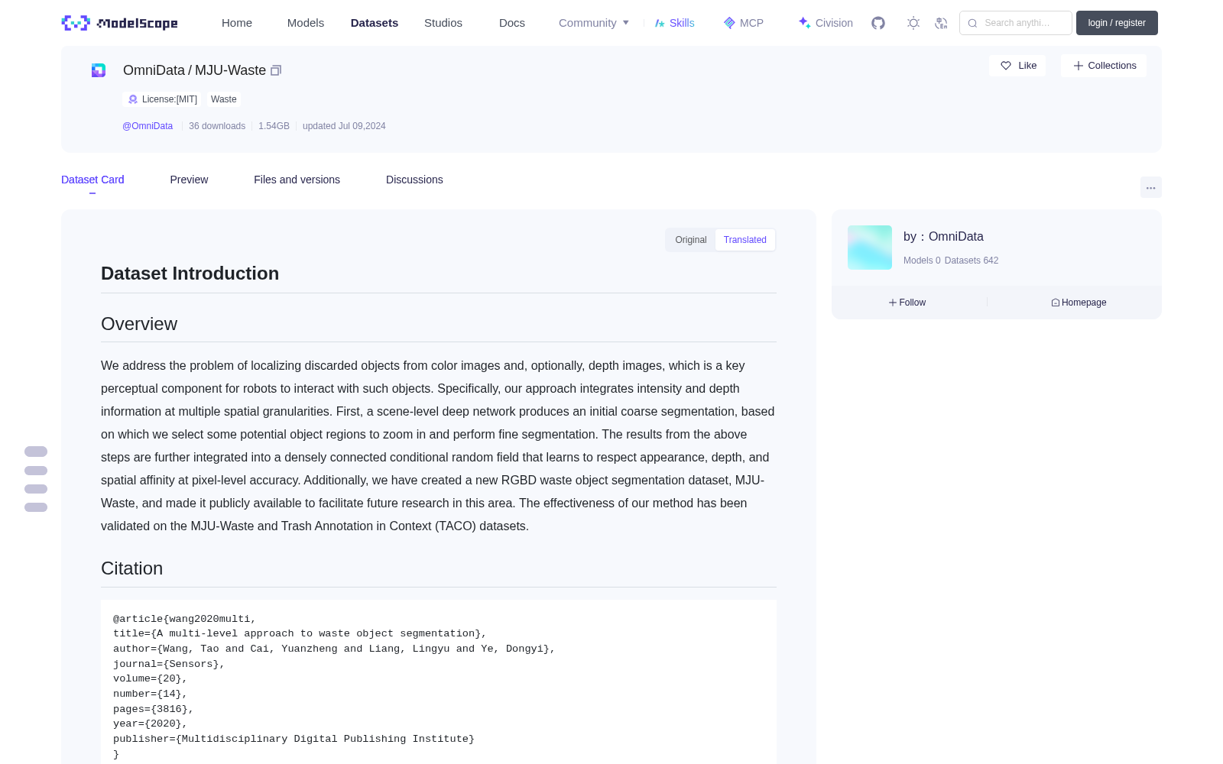The height and width of the screenshot is (764, 1223).
Task: Jump using the third outline marker
Action: (x=36, y=489)
